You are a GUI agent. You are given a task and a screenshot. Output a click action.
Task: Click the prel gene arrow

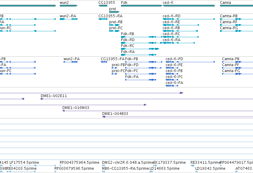(x=114, y=12)
